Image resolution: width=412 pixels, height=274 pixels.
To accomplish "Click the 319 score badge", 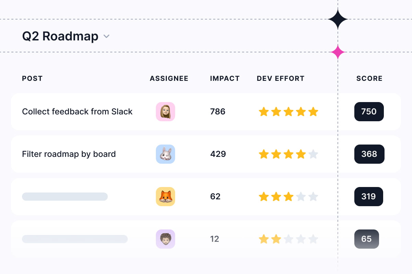I will pos(368,197).
